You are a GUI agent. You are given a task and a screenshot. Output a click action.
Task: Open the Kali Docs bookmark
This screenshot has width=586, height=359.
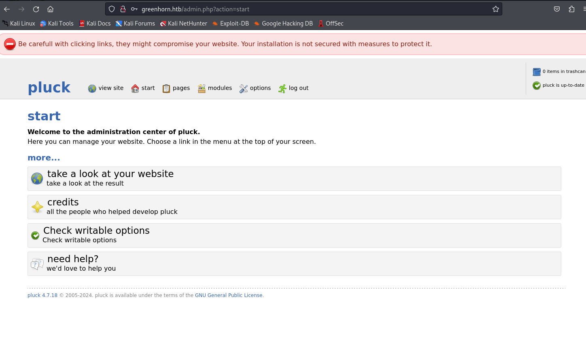tap(95, 24)
